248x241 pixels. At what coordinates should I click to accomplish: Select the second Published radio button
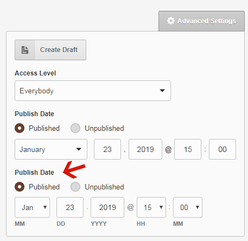tap(20, 187)
